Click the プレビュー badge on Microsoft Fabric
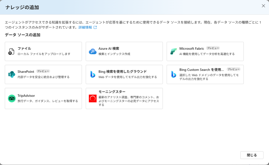This screenshot has height=165, width=269. [213, 48]
